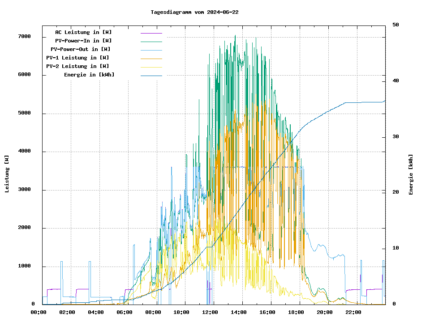Click the 50 tick on the energy axis
The height and width of the screenshot is (322, 430).
pos(396,25)
